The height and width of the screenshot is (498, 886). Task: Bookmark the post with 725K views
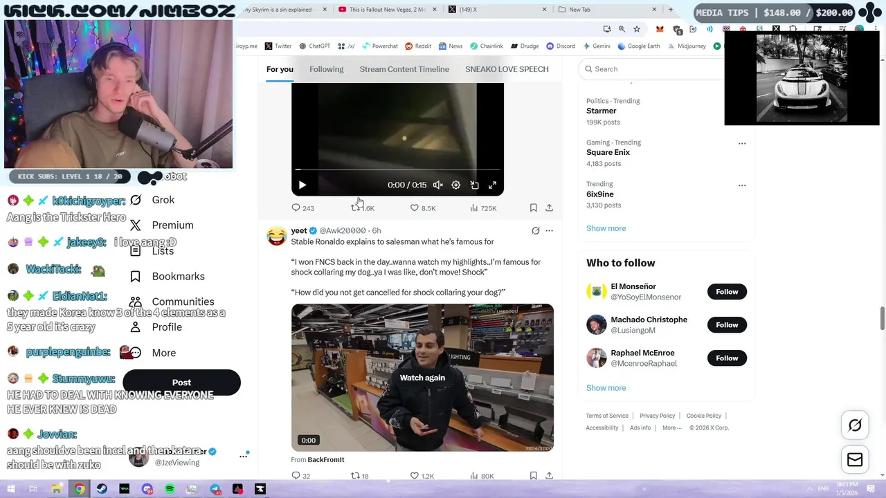[533, 207]
